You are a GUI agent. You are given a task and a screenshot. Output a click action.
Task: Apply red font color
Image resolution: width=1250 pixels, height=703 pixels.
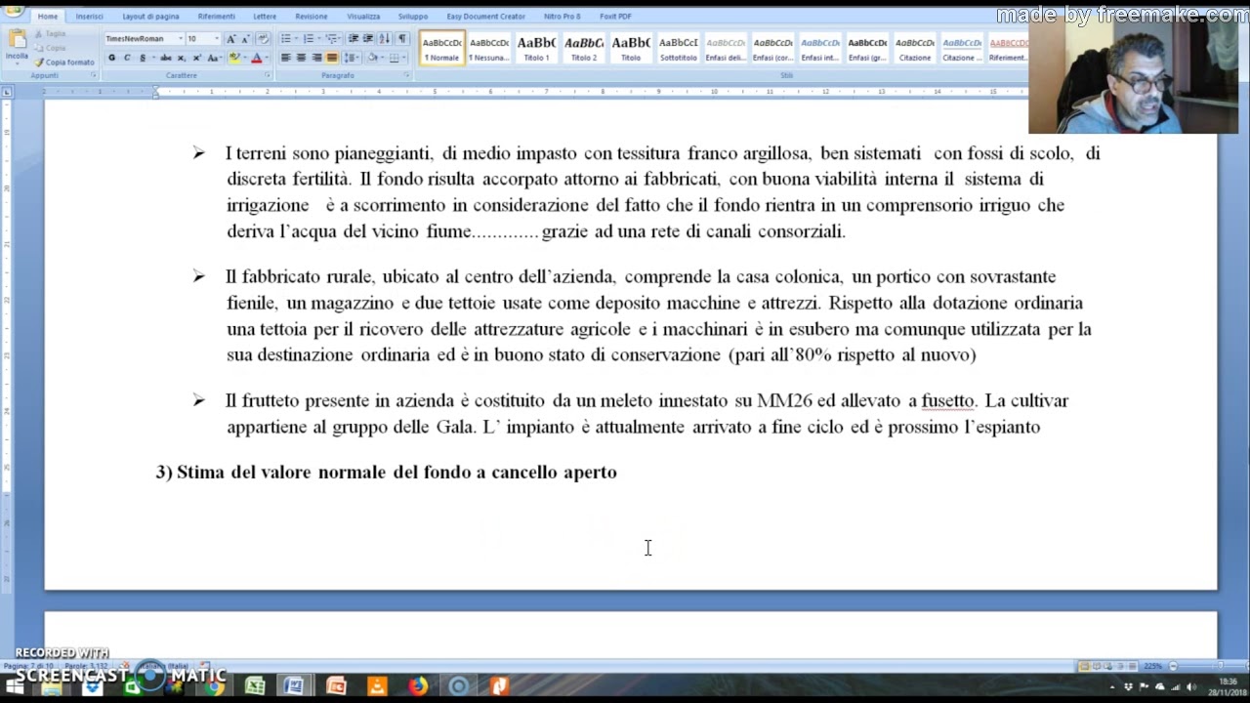(256, 59)
